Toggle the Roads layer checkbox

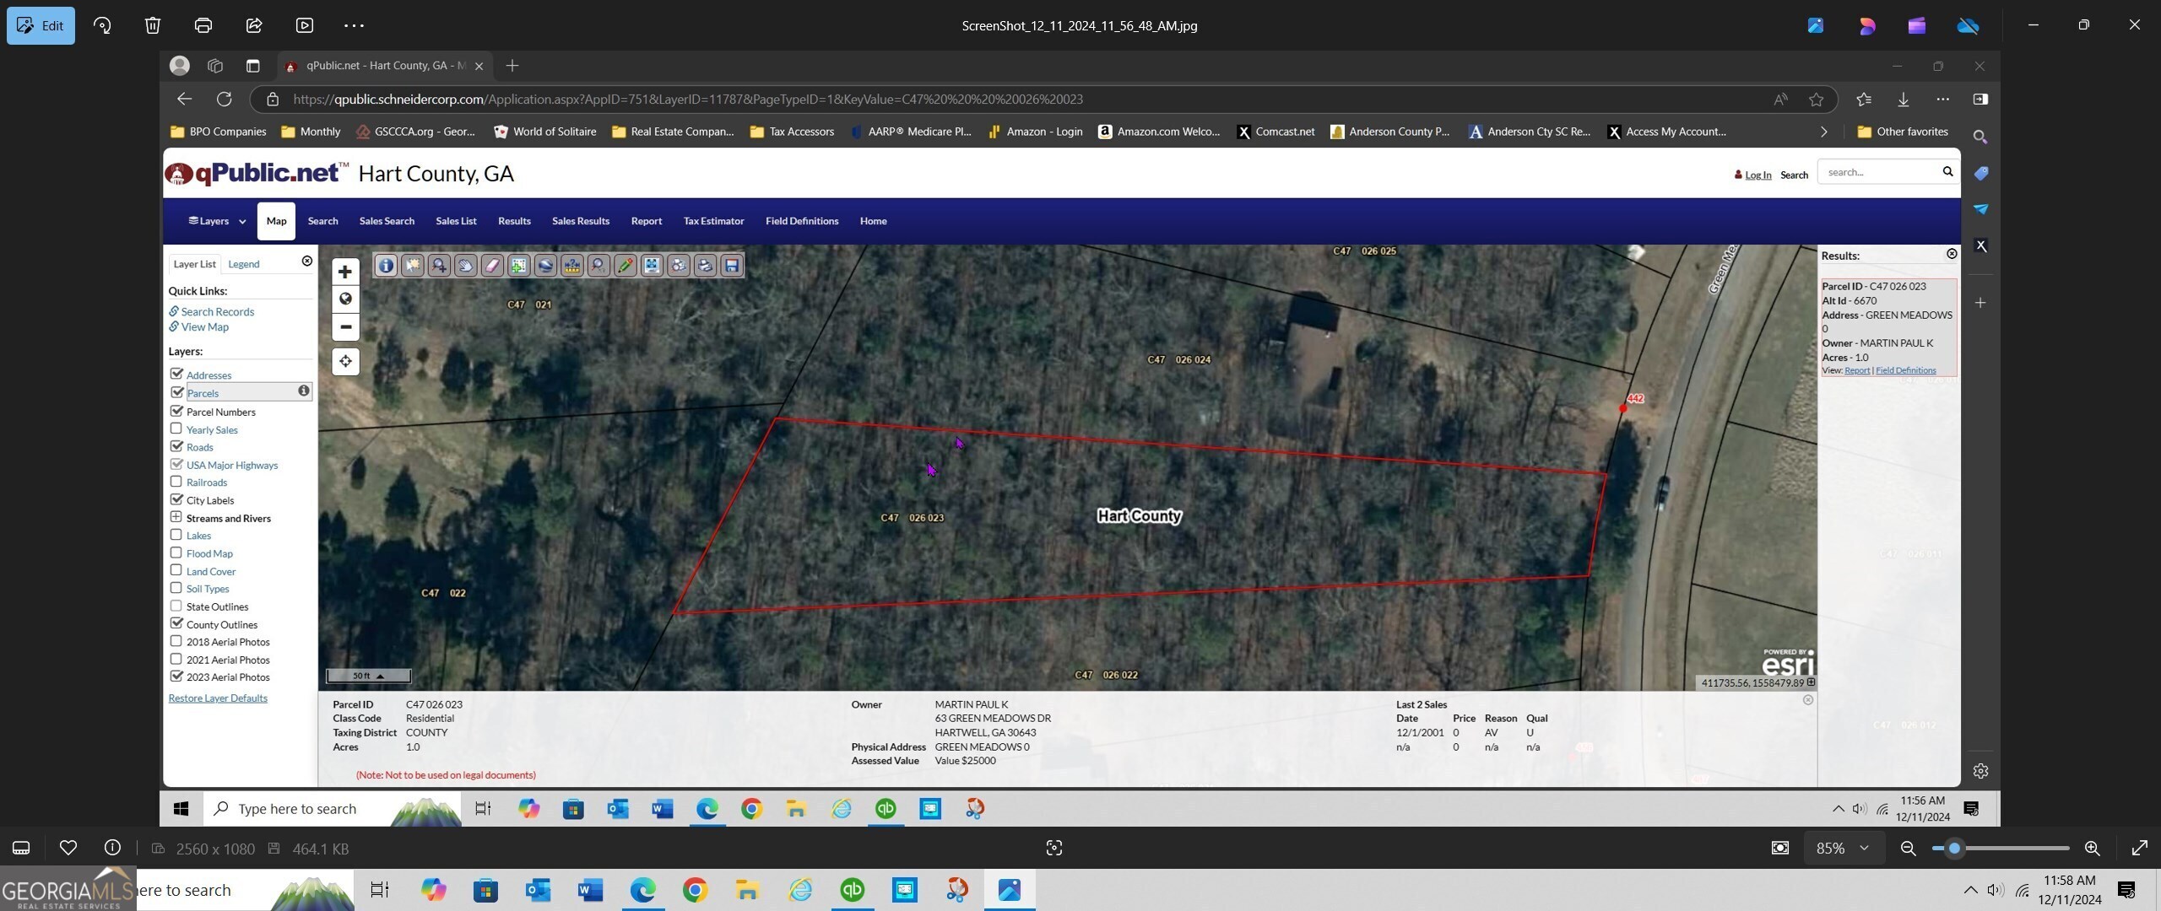click(x=176, y=446)
